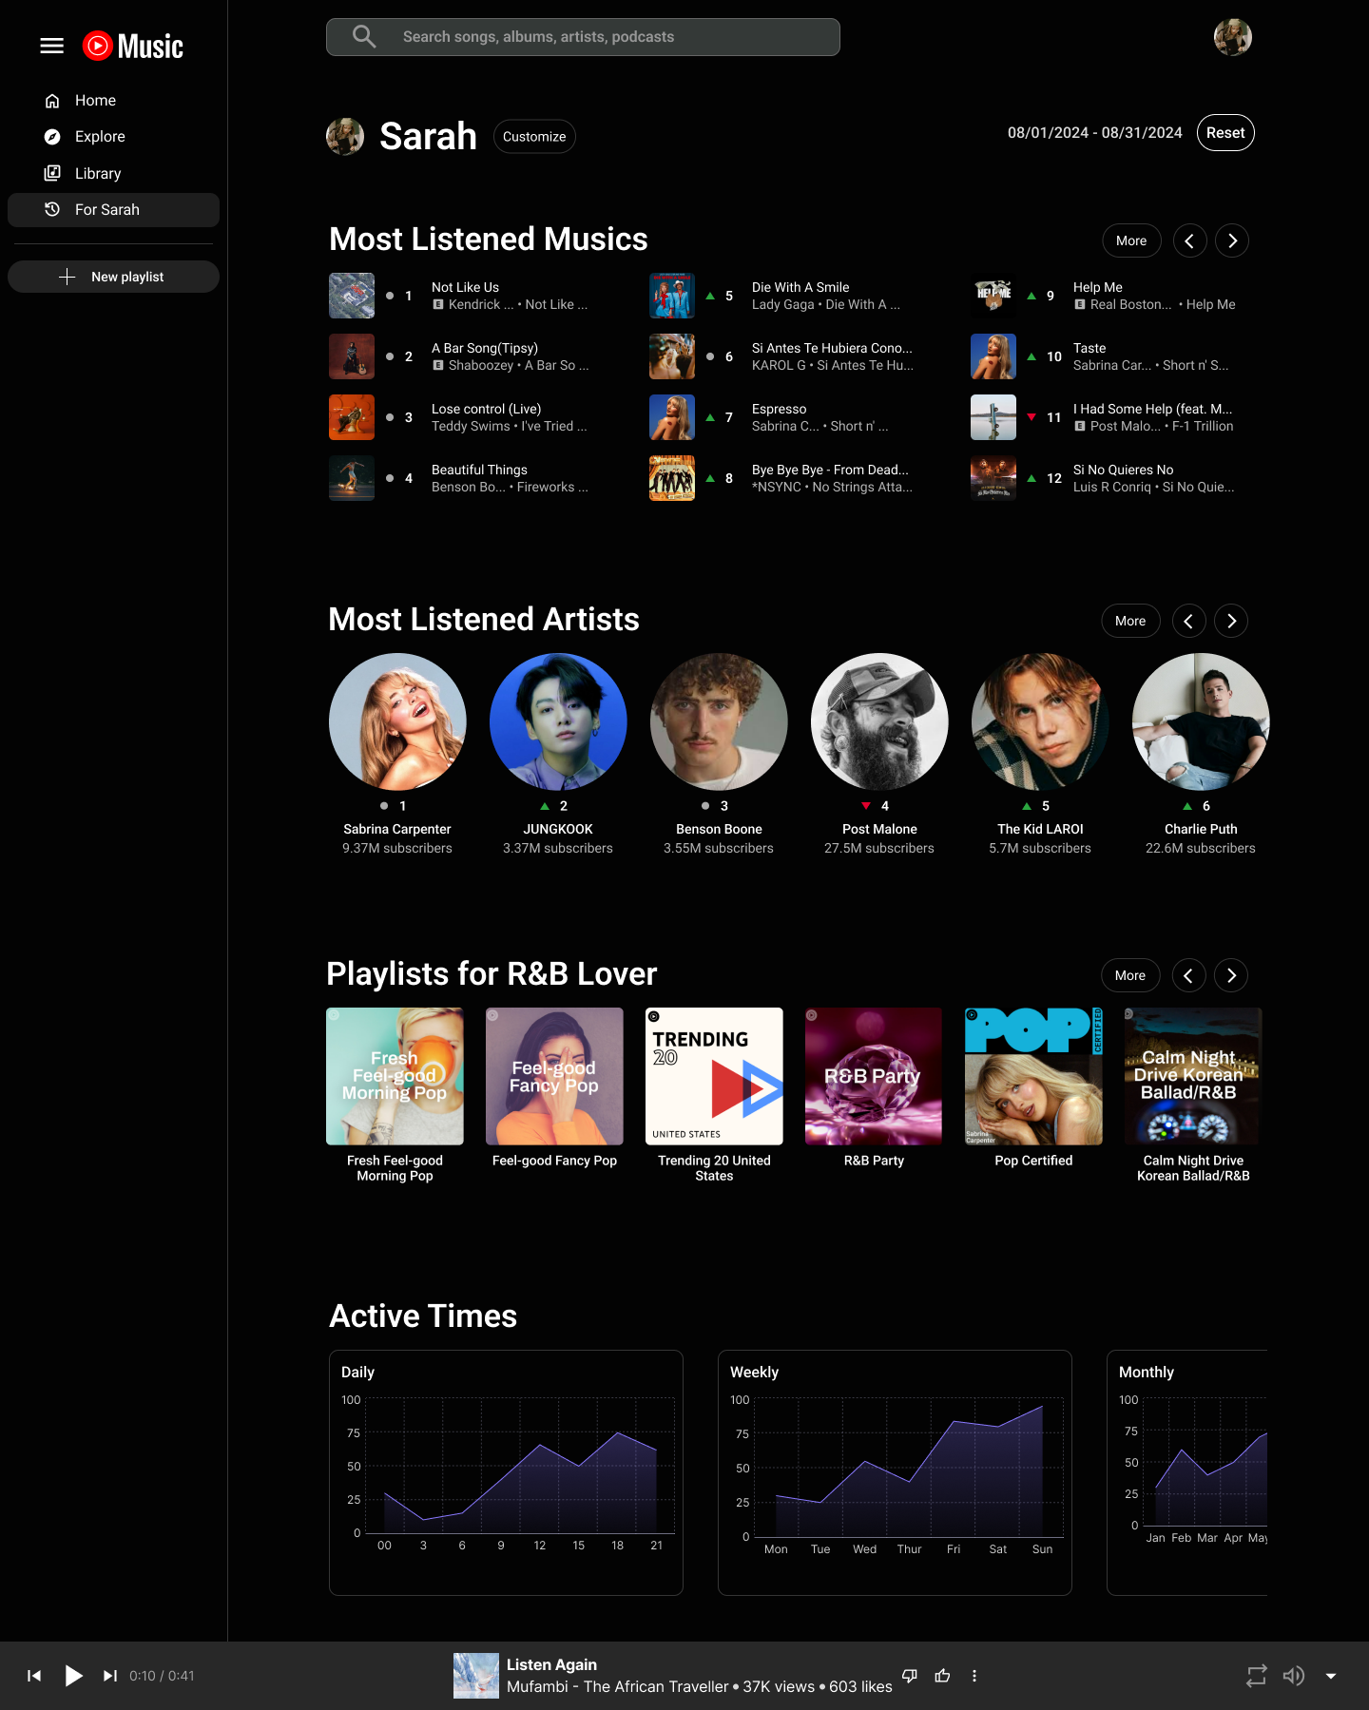Image resolution: width=1369 pixels, height=1710 pixels.
Task: Click More for Playlists for R&B Lover
Action: pyautogui.click(x=1130, y=975)
